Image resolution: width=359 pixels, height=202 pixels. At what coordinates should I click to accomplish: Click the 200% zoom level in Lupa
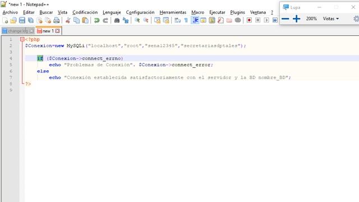coord(311,19)
